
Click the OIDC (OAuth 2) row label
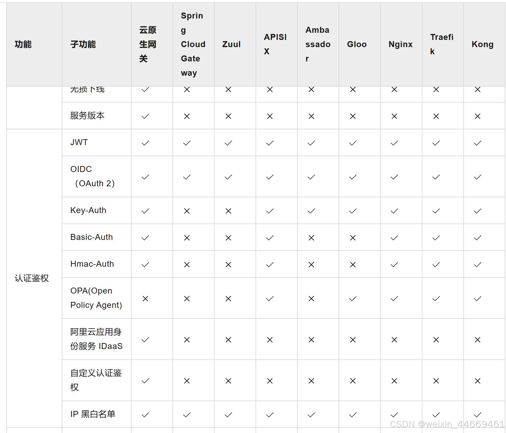point(93,176)
